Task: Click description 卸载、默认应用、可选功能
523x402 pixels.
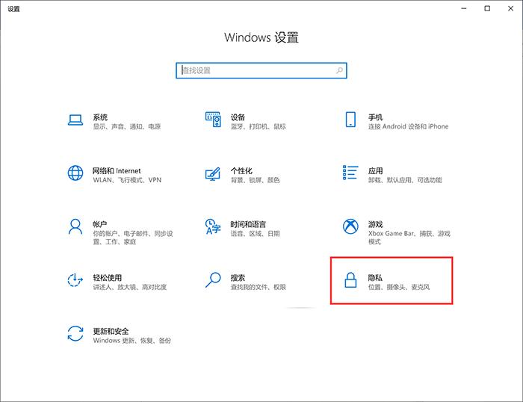Action: click(405, 180)
